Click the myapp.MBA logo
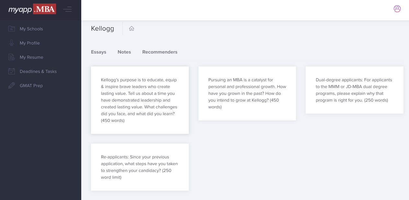This screenshot has height=200, width=409. tap(32, 9)
